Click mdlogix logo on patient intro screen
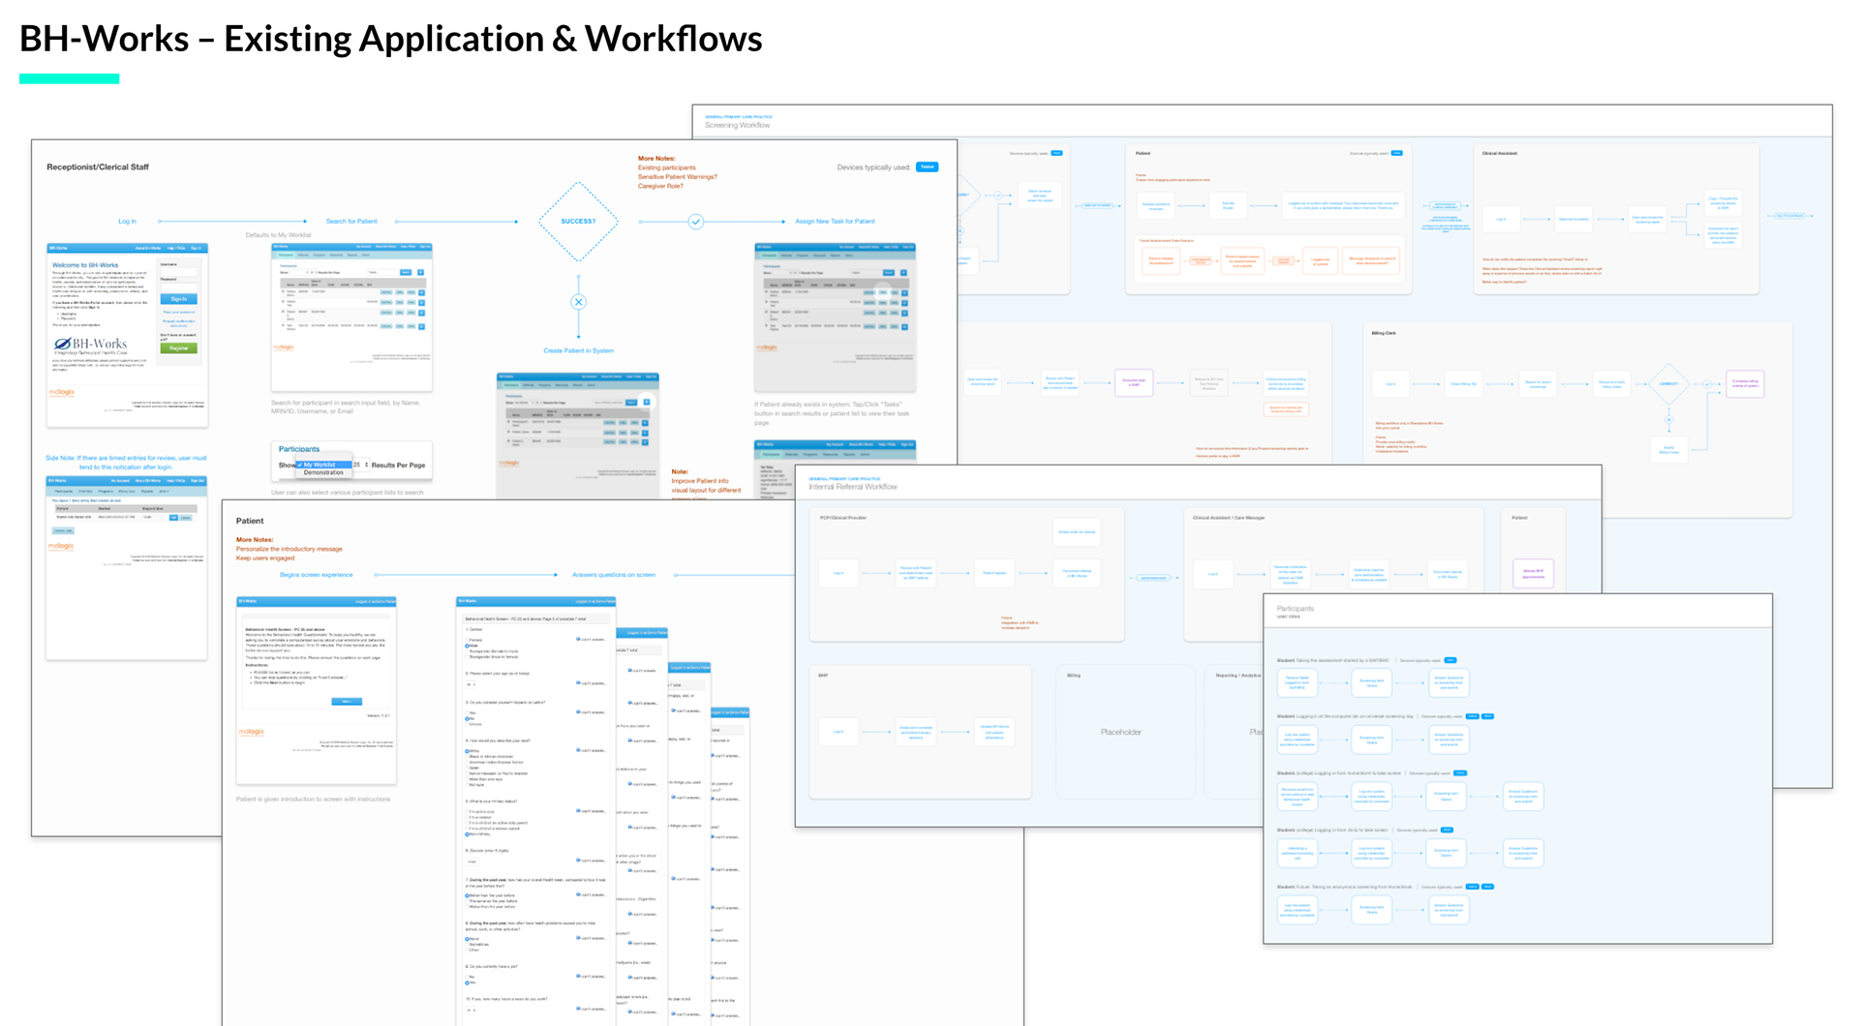 252,731
